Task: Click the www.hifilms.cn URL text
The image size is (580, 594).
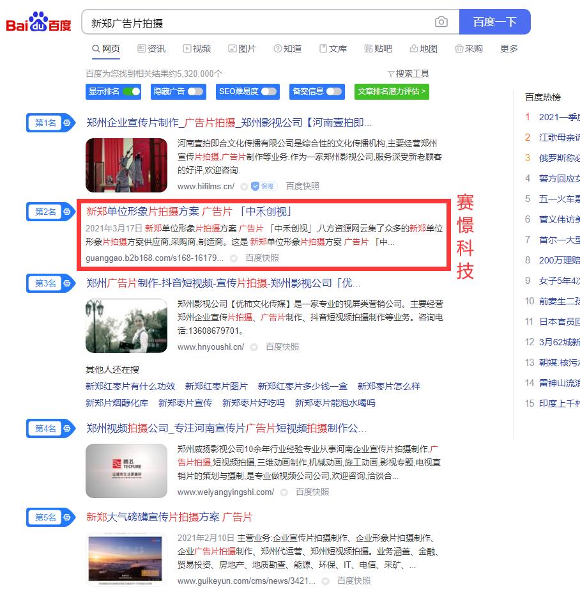Action: (206, 186)
